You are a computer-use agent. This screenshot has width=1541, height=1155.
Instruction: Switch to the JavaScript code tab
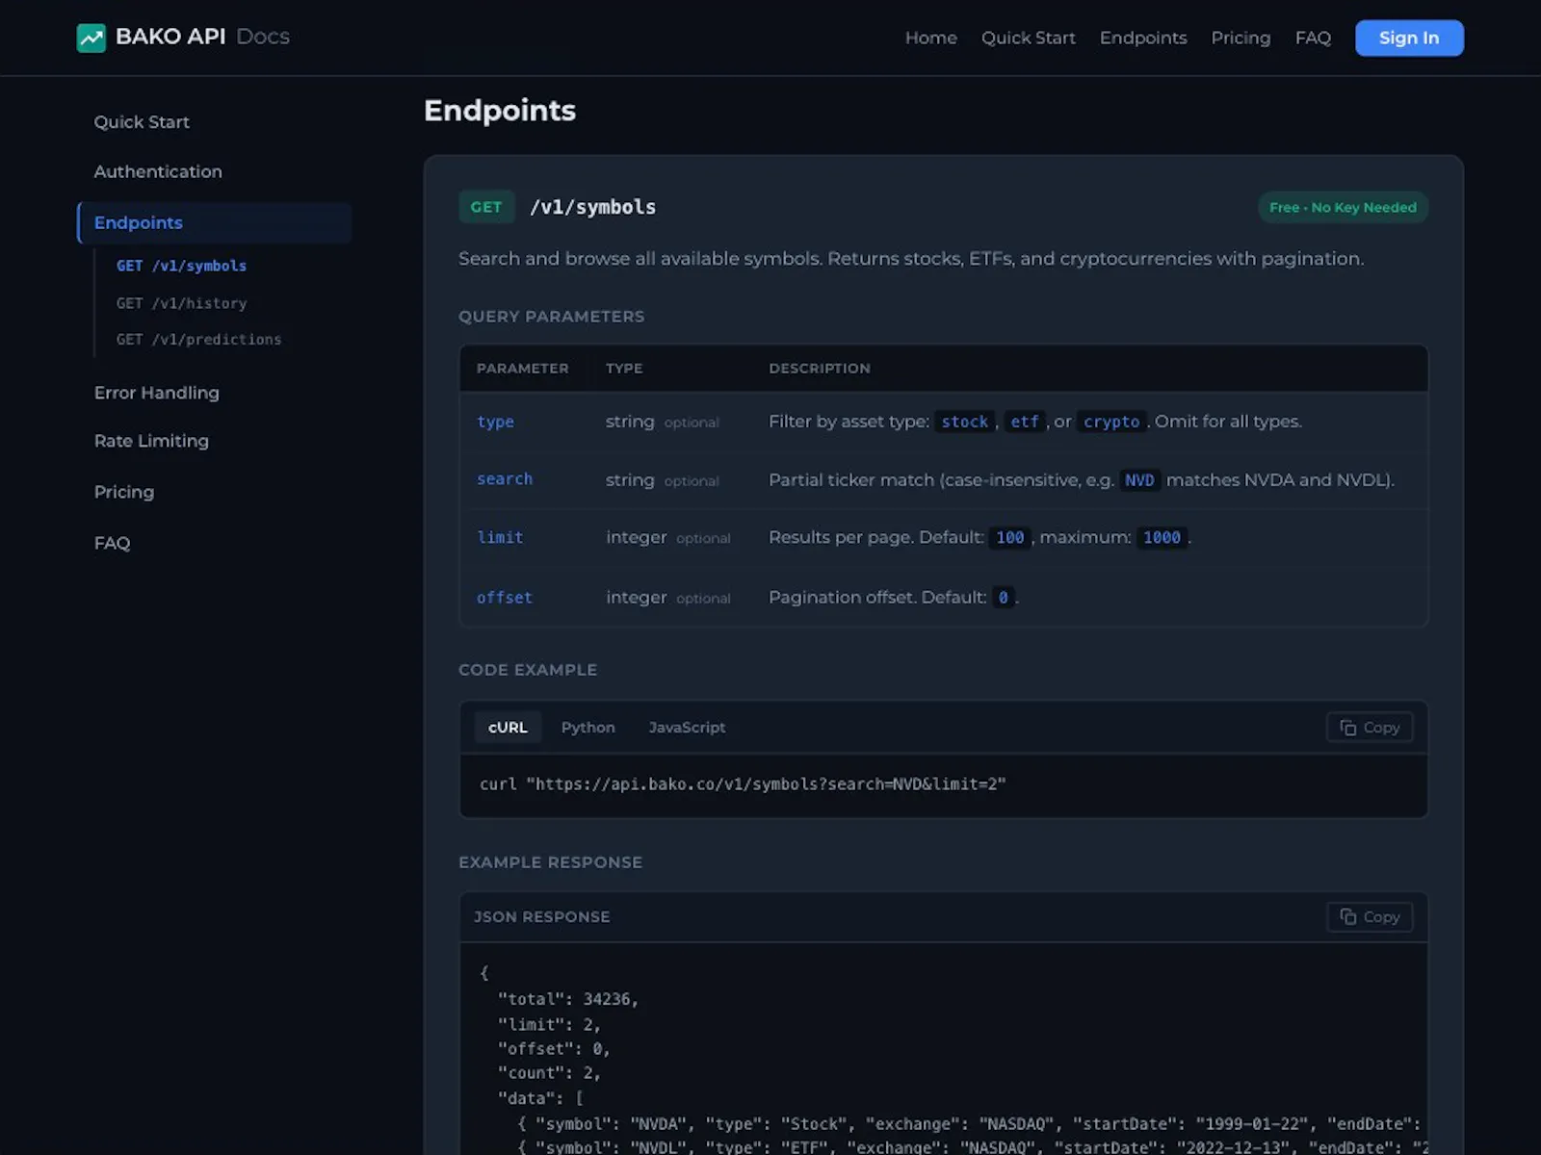pyautogui.click(x=687, y=728)
